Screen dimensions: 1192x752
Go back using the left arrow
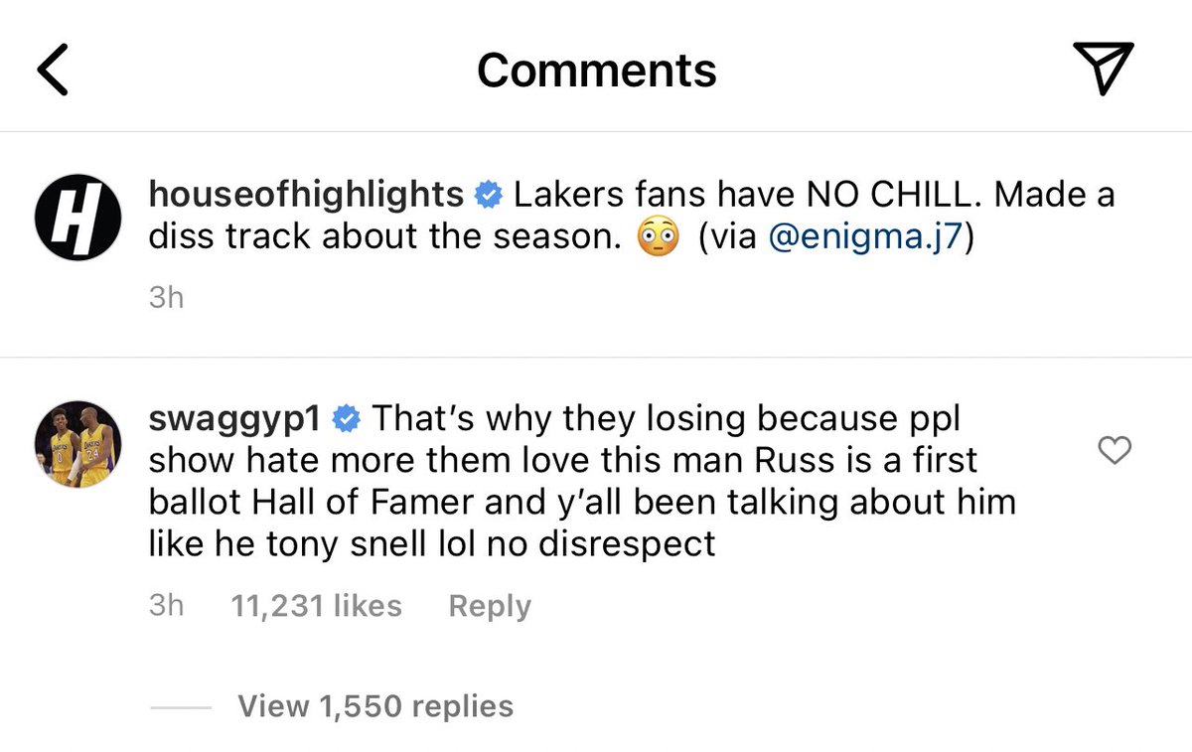53,72
